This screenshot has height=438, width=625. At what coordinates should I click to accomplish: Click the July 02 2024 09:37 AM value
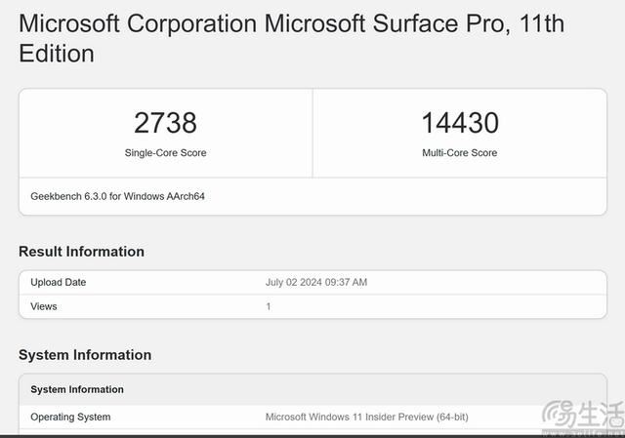pyautogui.click(x=316, y=283)
